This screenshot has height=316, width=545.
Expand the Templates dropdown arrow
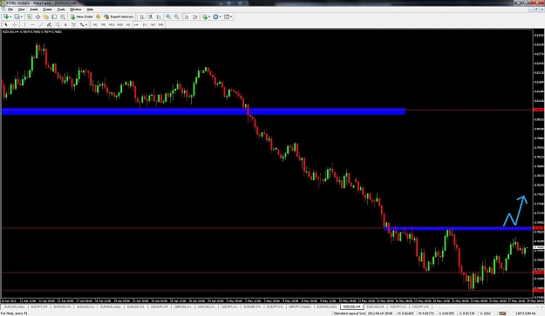(x=231, y=17)
